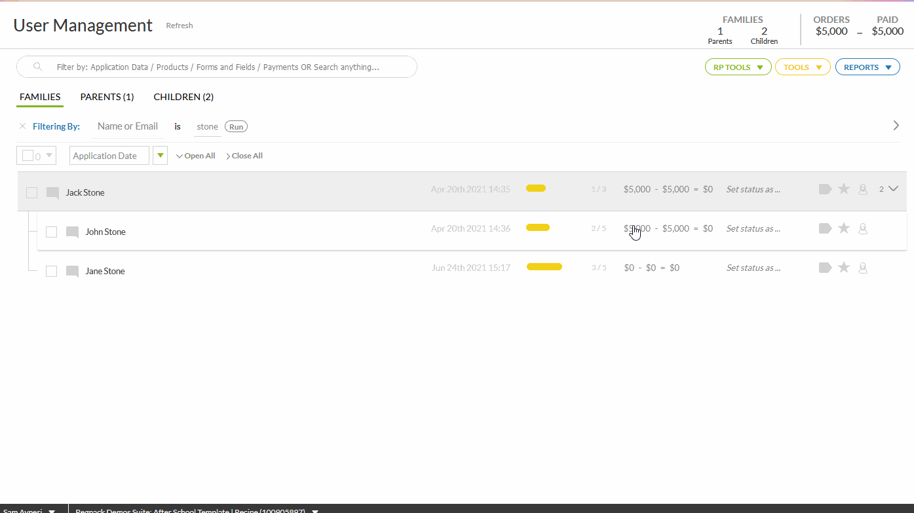Viewport: 914px width, 513px height.
Task: Click the tag icon for Jane Stone
Action: click(825, 268)
